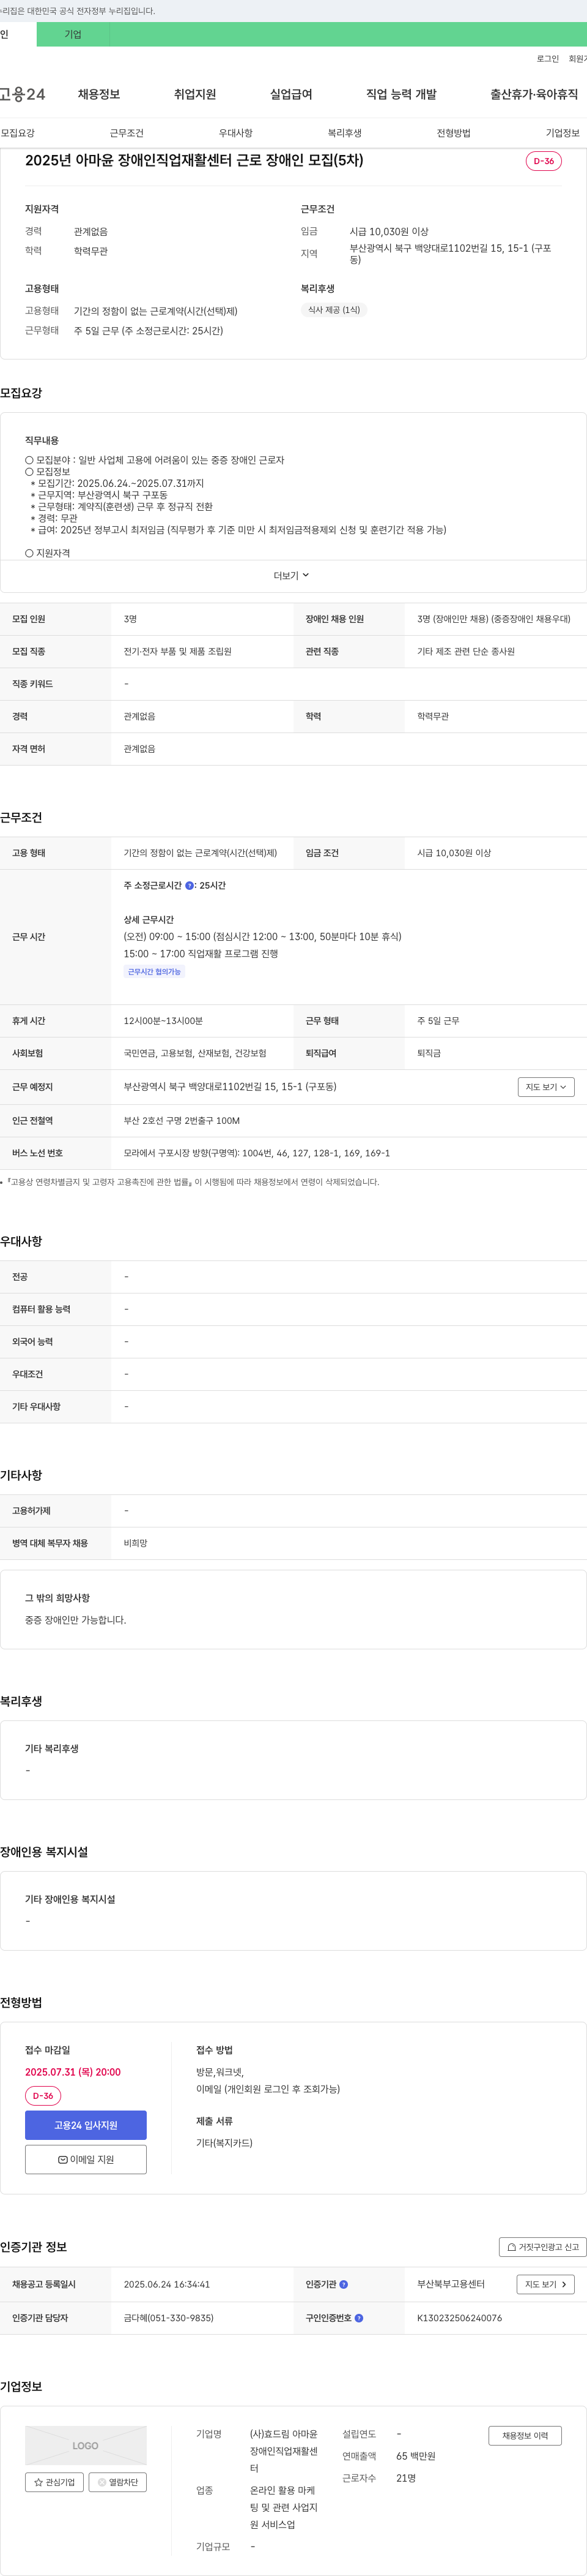
Task: Open 지도 보기 dropdown for 근무 예정지
Action: (x=545, y=1086)
